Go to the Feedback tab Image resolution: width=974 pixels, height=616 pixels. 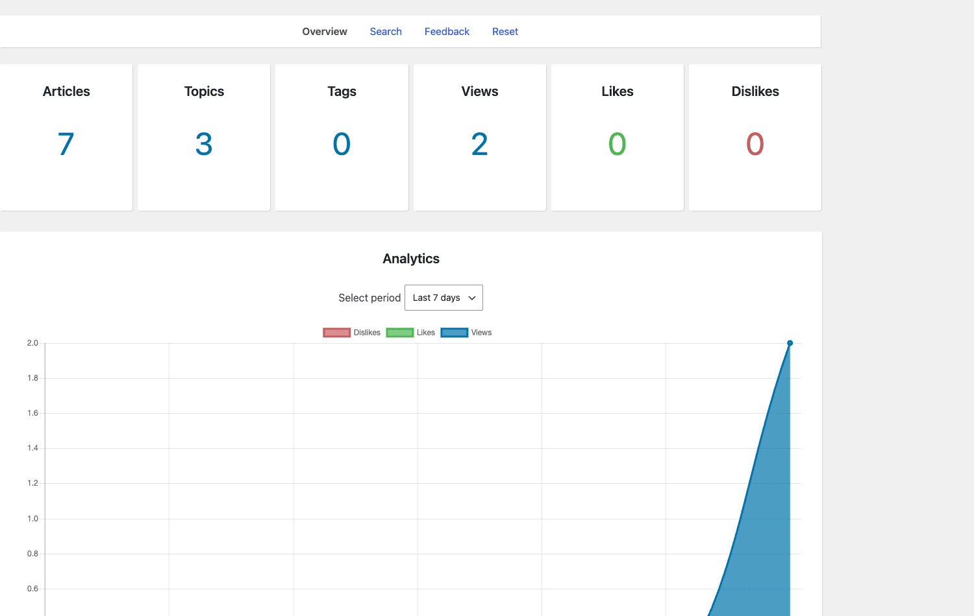(447, 32)
